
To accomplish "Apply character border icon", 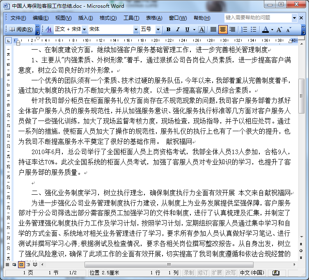I will point(201,30).
